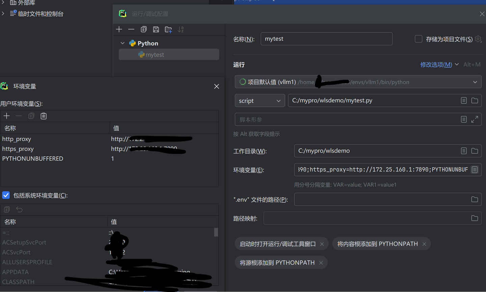
Task: Create a new configuration folder
Action: click(168, 29)
